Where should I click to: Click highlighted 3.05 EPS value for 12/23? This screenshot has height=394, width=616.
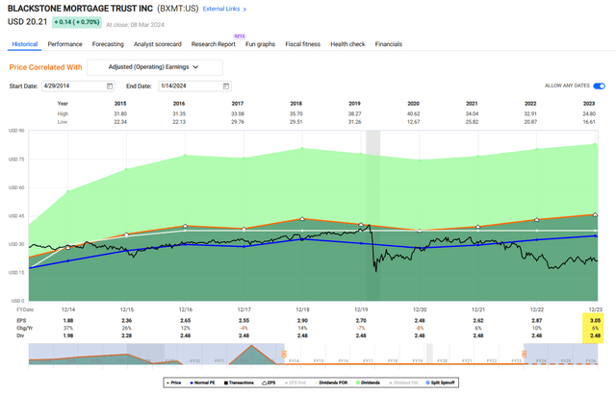595,321
